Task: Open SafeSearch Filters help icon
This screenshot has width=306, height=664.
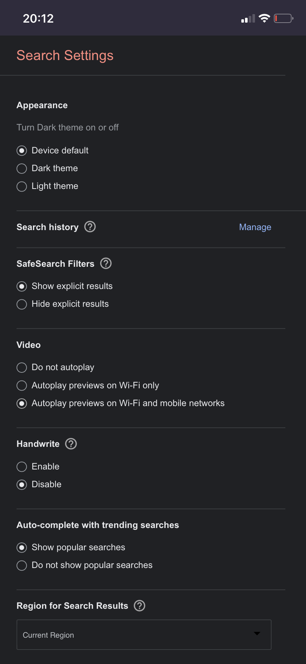Action: [x=106, y=263]
